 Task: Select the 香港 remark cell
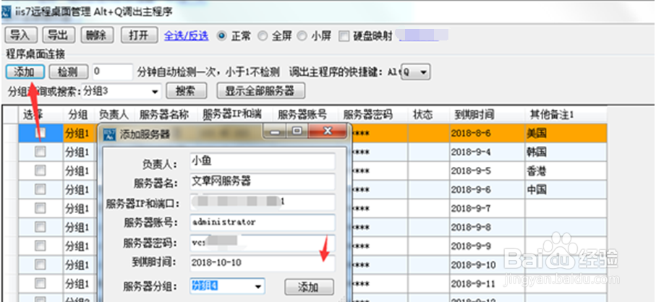(x=566, y=171)
